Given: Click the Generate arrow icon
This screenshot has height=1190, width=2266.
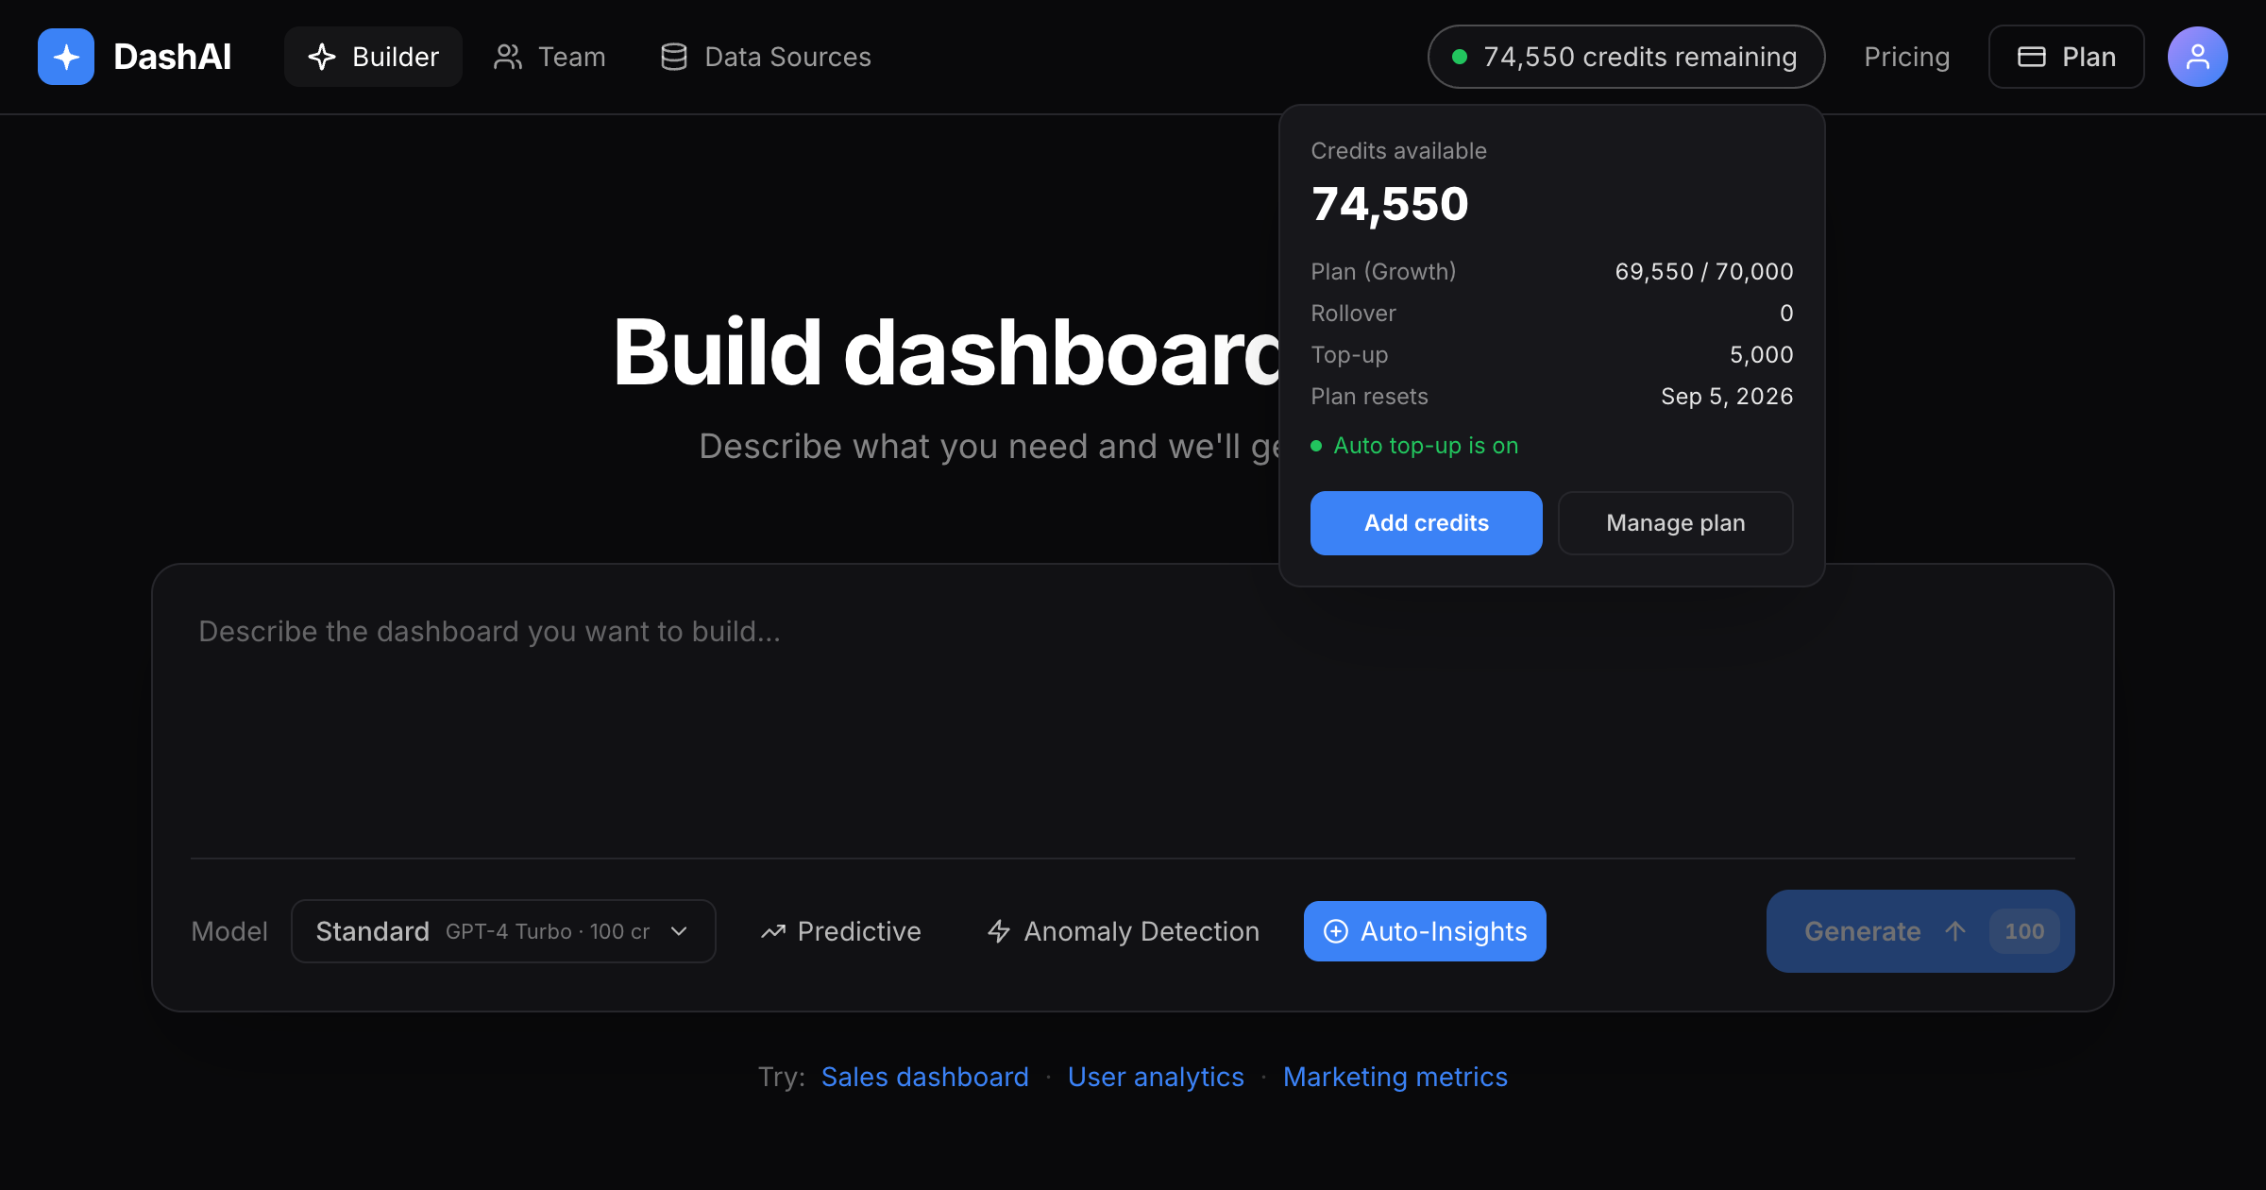Looking at the screenshot, I should (x=1955, y=931).
